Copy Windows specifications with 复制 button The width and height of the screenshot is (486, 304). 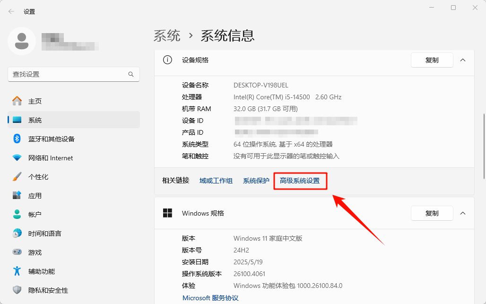point(432,213)
